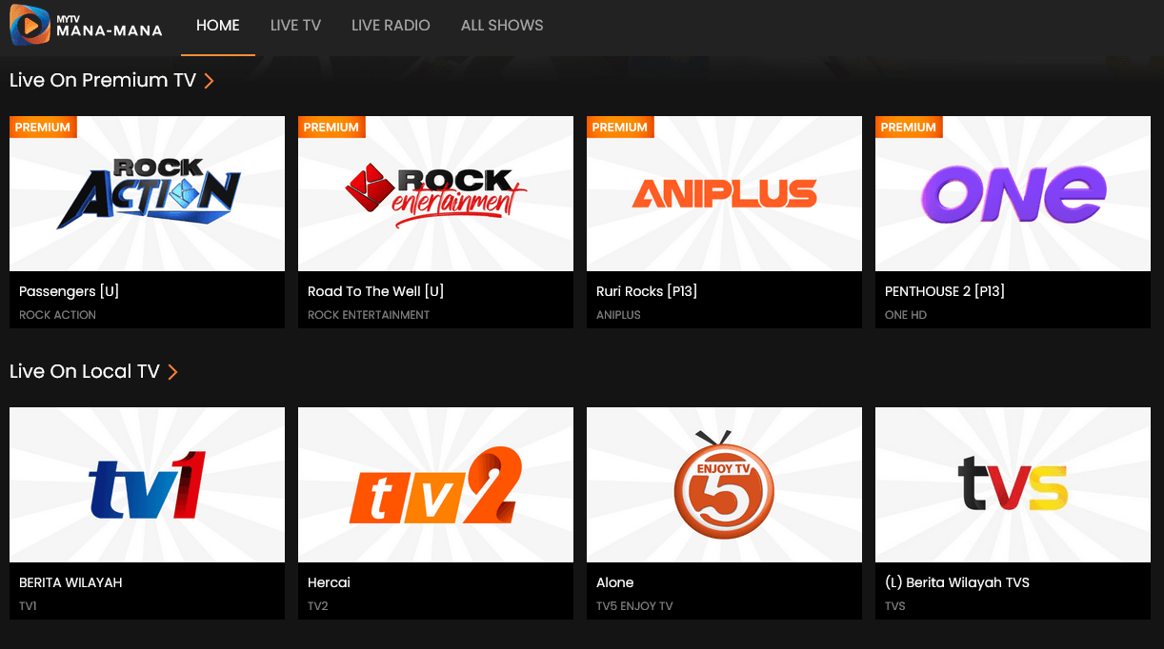Viewport: 1164px width, 649px height.
Task: Switch to the LIVE TV tab
Action: point(295,26)
